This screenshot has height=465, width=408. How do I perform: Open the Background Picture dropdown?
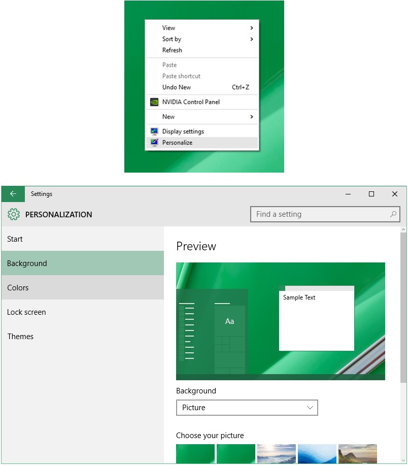(x=247, y=408)
